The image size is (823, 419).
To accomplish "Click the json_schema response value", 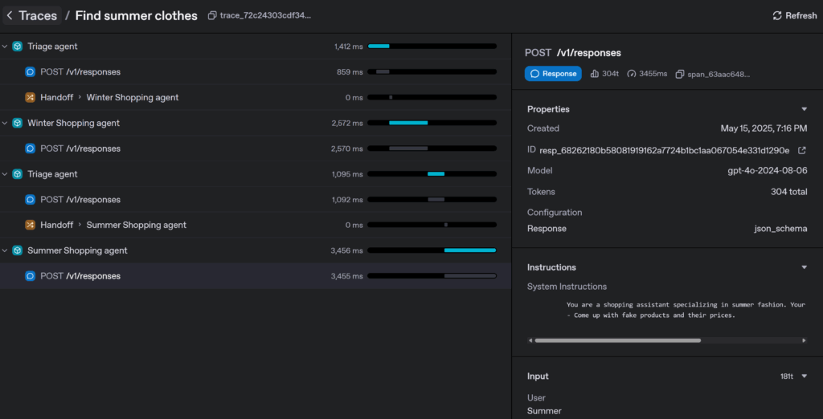I will [780, 229].
